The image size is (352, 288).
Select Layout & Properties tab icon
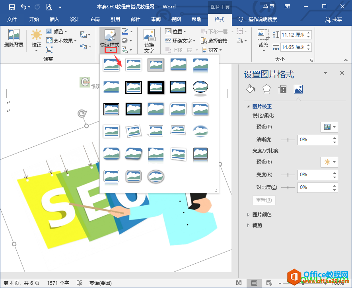(x=282, y=89)
